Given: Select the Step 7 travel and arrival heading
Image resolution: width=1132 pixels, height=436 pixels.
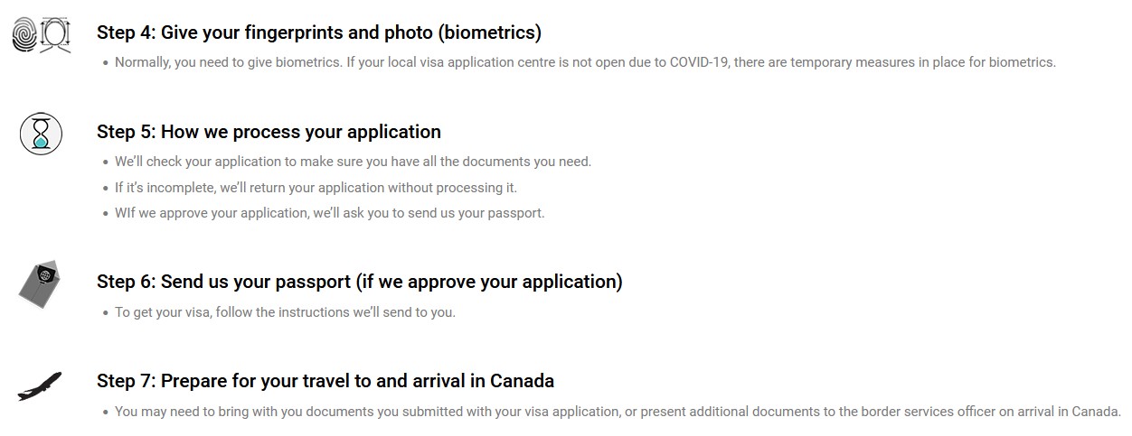Looking at the screenshot, I should click(325, 380).
